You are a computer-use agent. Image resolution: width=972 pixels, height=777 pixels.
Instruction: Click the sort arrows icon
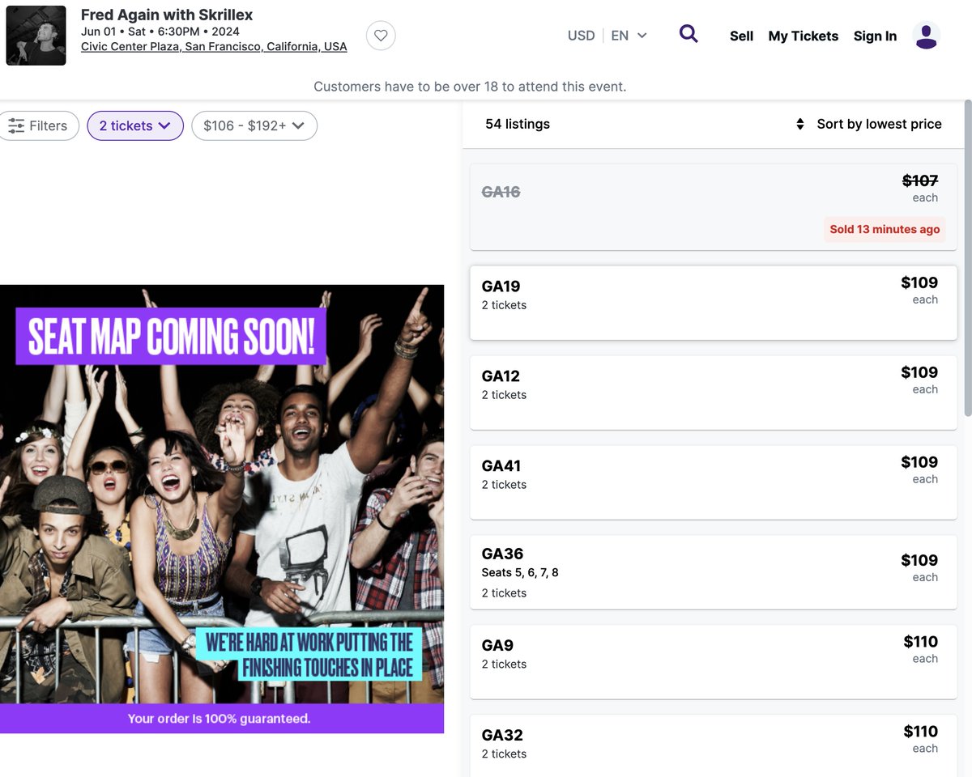[x=800, y=124]
